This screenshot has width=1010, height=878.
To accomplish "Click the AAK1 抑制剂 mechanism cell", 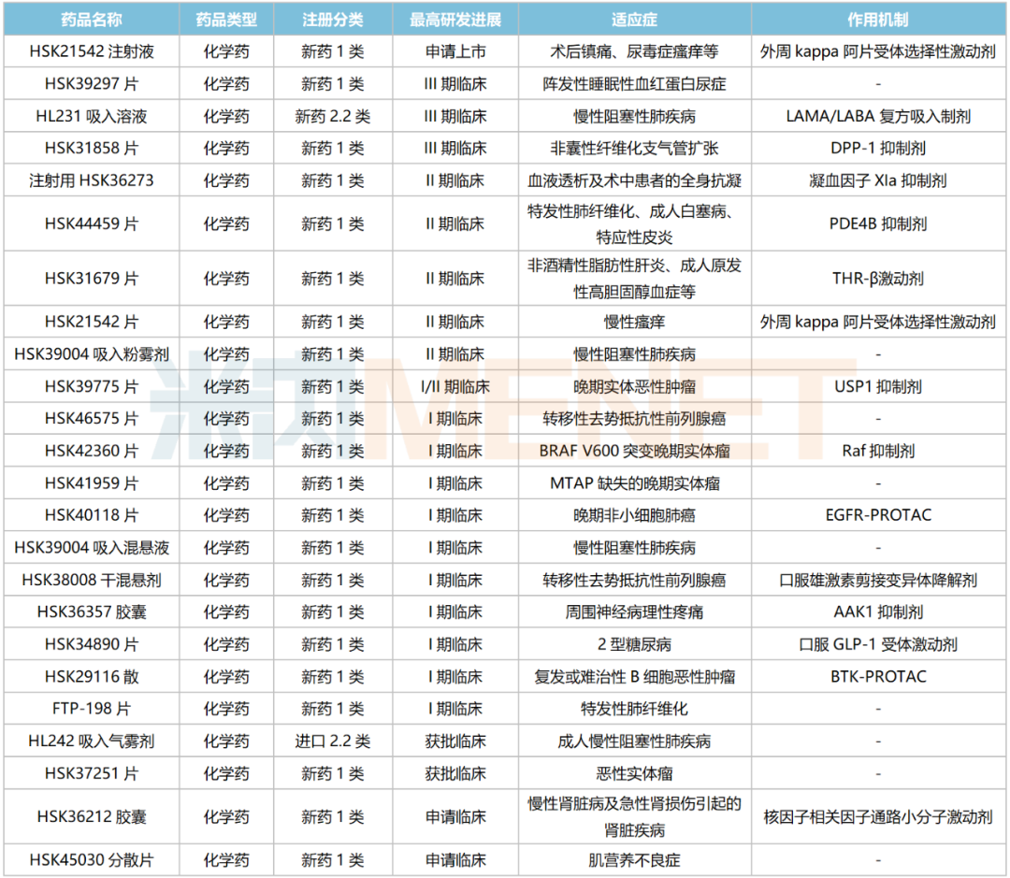I will (878, 612).
